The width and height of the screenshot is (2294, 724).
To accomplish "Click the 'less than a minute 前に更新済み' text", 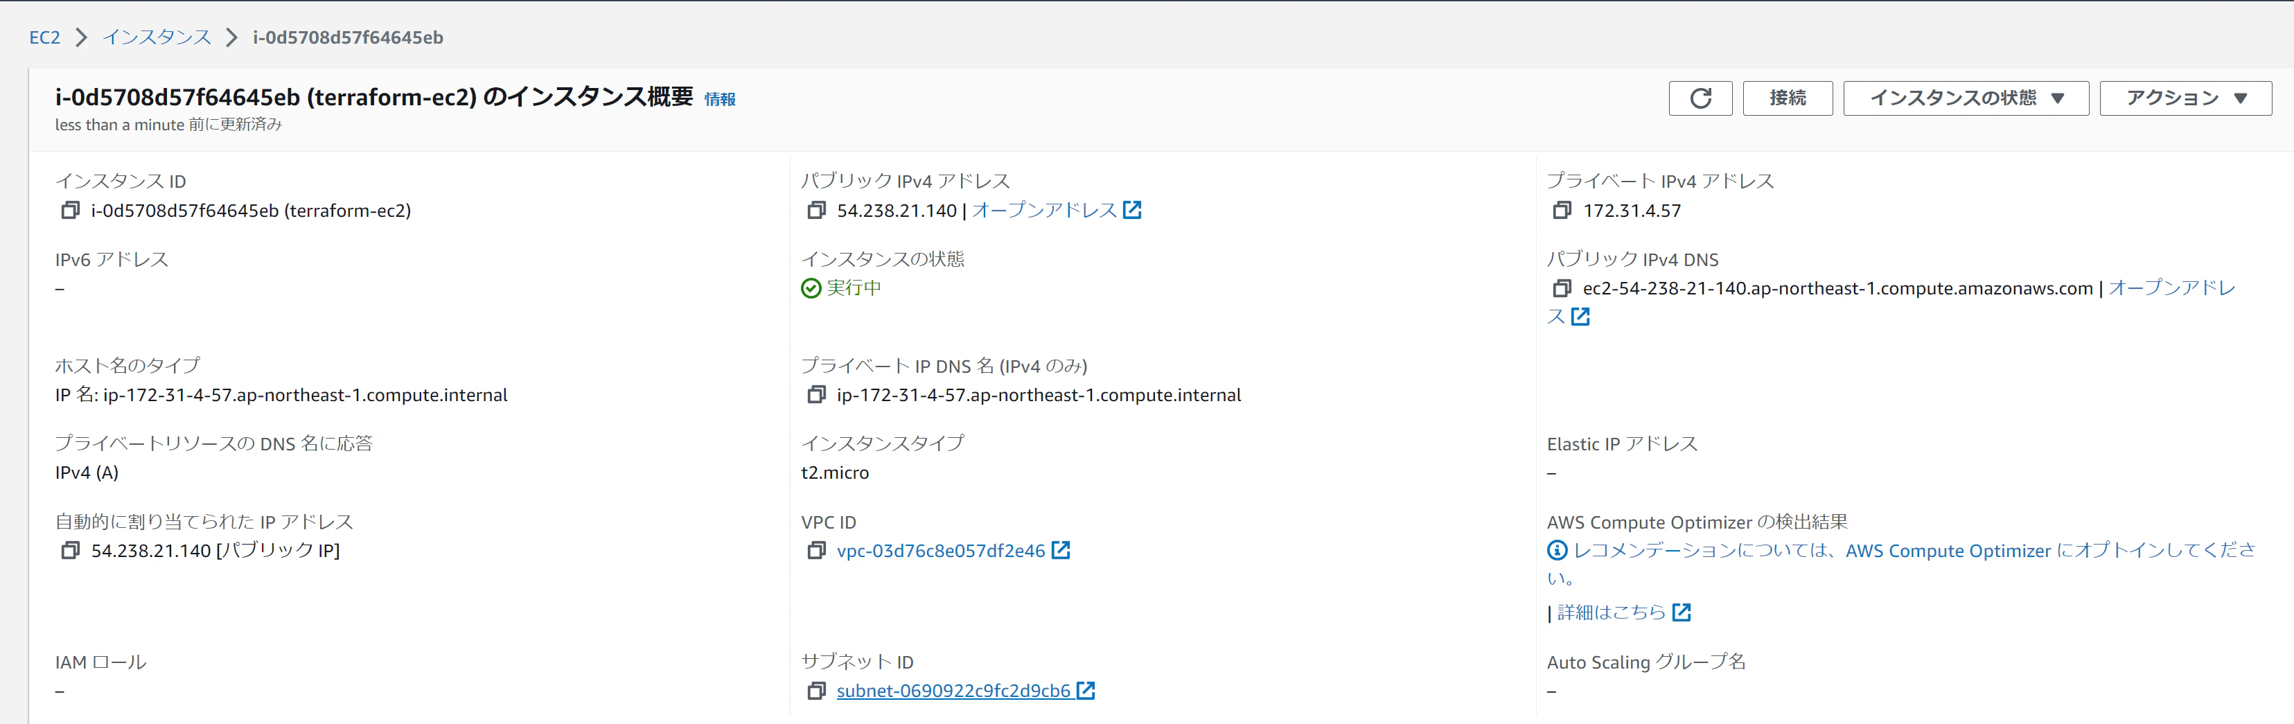I will pyautogui.click(x=168, y=125).
